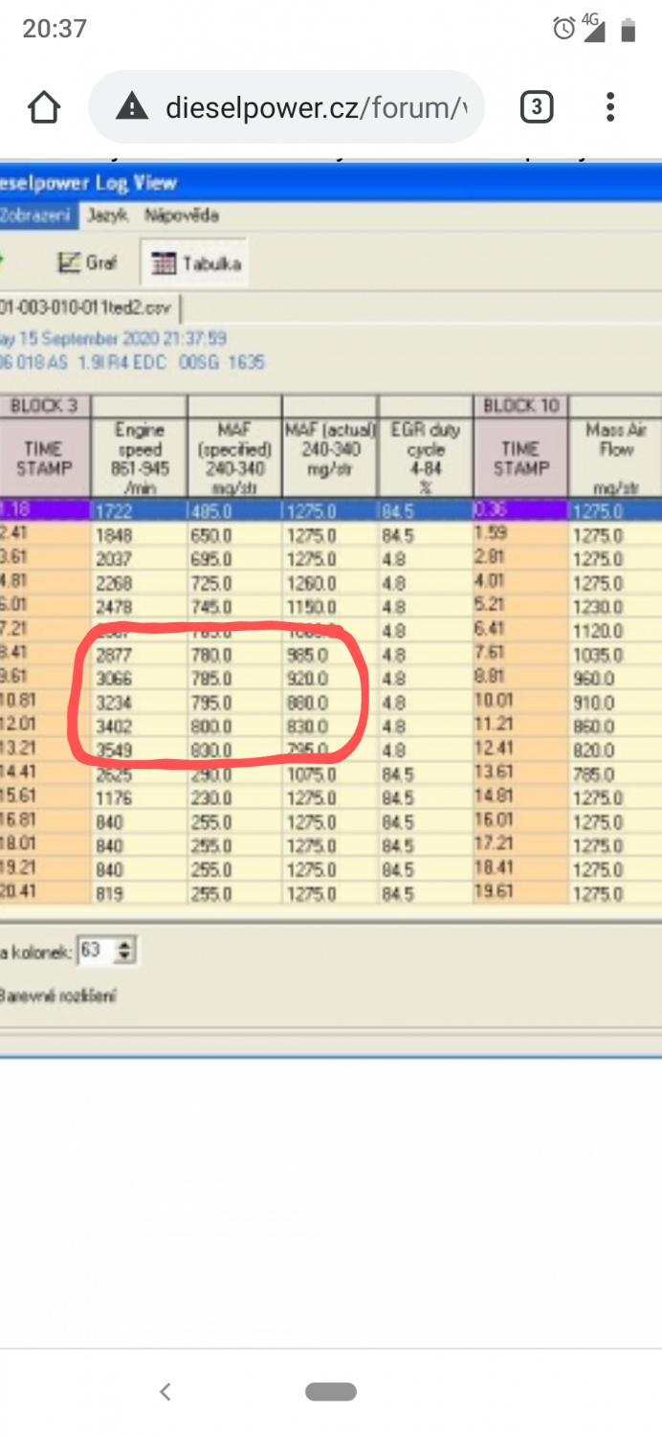Select the 1ted2.csv file tab

[90, 308]
